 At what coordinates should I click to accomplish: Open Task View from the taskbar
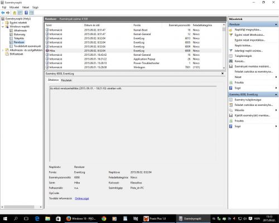coord(26,219)
